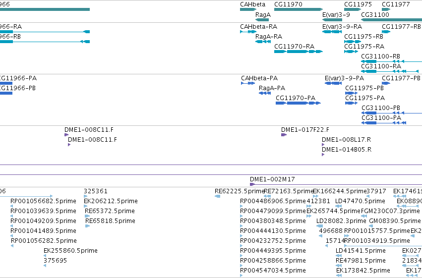
Task: Open the CG11970-PA protein feature
Action: coord(298,103)
